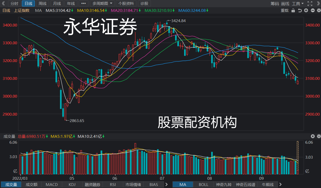Click the 日线 label in legend row
The height and width of the screenshot is (188, 321).
(6, 10)
